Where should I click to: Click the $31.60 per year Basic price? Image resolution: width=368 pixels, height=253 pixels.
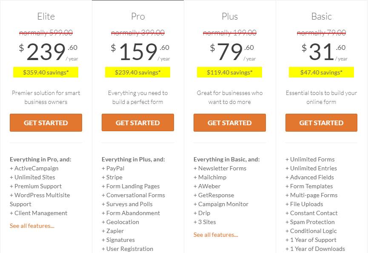click(x=325, y=52)
